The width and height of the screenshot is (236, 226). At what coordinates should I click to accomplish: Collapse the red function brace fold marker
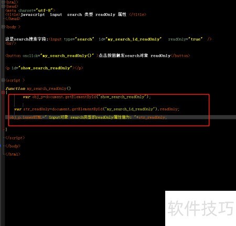click(x=3, y=93)
